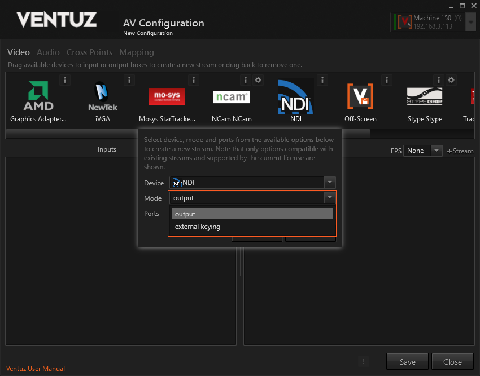
Task: Select the Off-Screen device icon
Action: 360,96
